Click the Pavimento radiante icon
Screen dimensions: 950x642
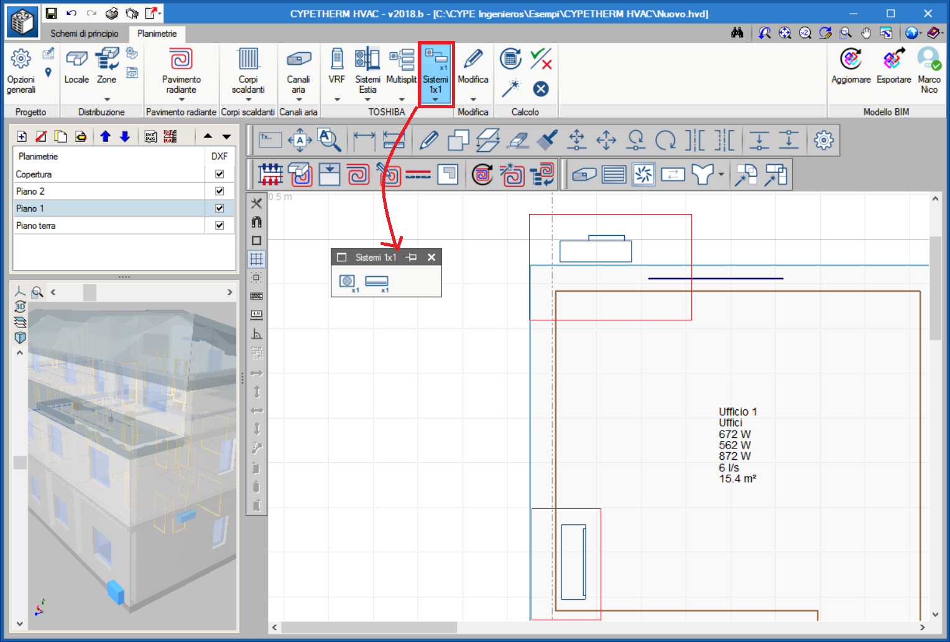(x=181, y=59)
